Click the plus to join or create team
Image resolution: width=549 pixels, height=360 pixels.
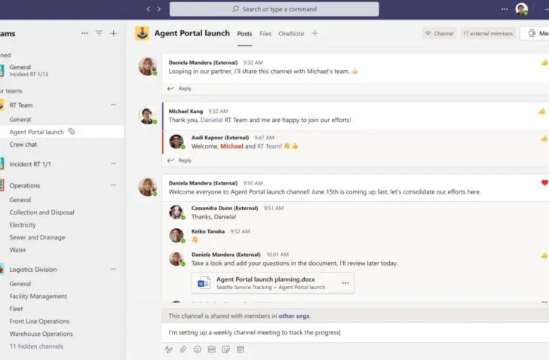click(x=113, y=33)
